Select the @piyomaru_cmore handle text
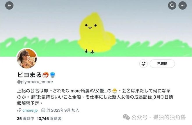 (x=35, y=82)
